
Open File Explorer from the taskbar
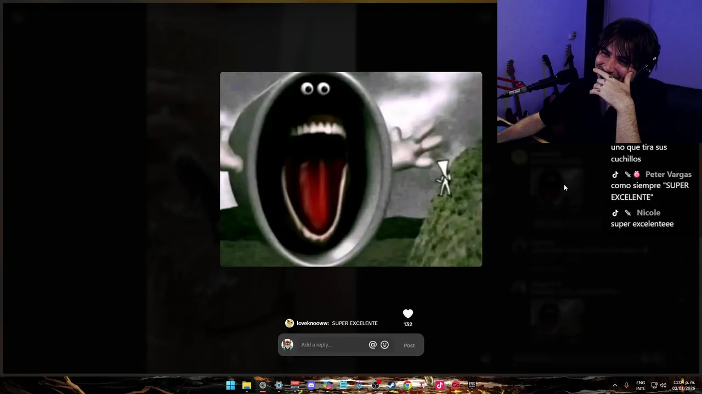coord(247,385)
